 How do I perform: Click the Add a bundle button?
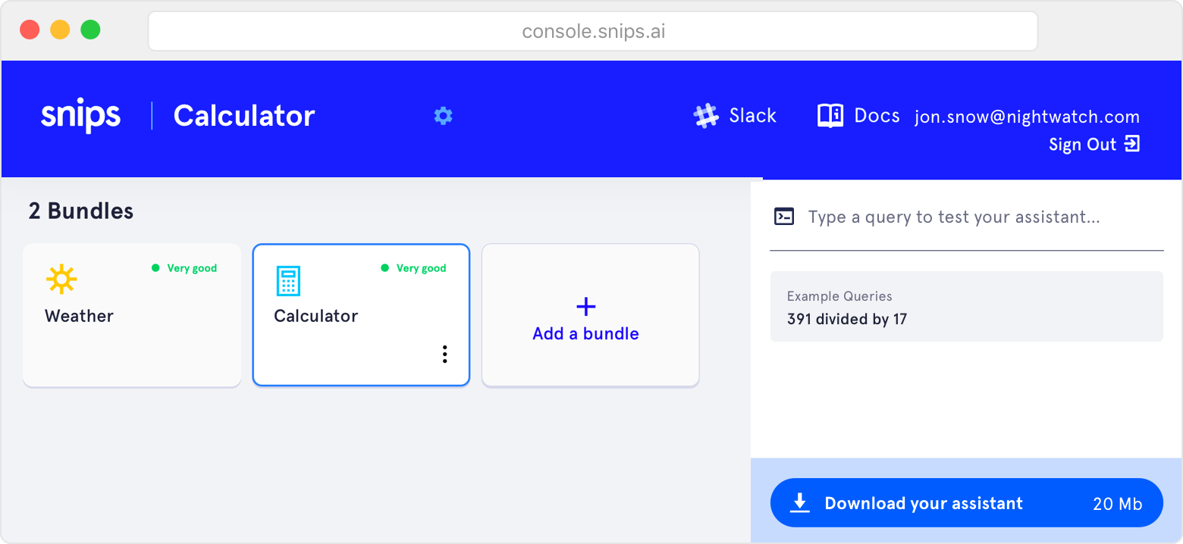point(590,314)
